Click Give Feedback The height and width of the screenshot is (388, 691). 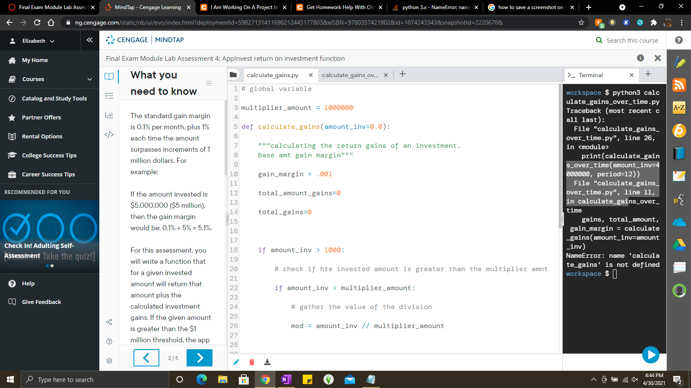41,302
